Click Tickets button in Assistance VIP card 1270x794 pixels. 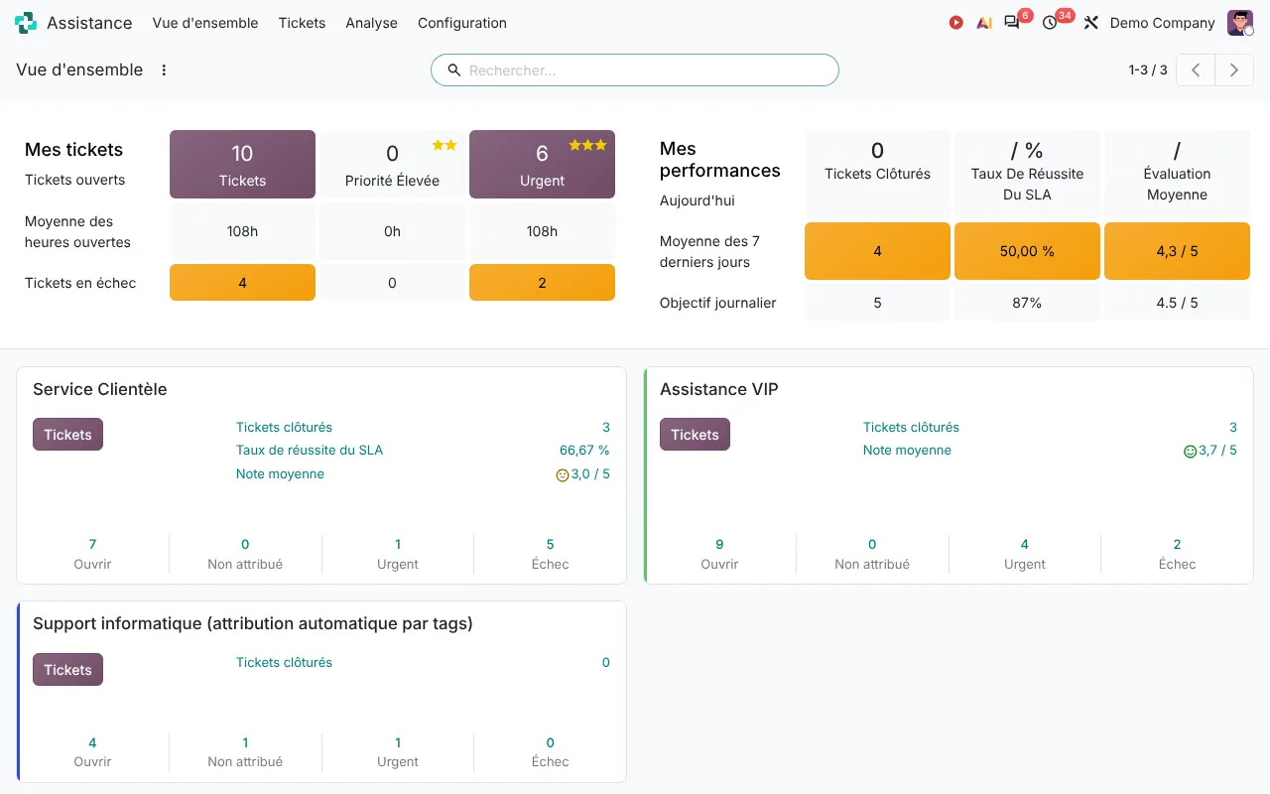coord(695,435)
